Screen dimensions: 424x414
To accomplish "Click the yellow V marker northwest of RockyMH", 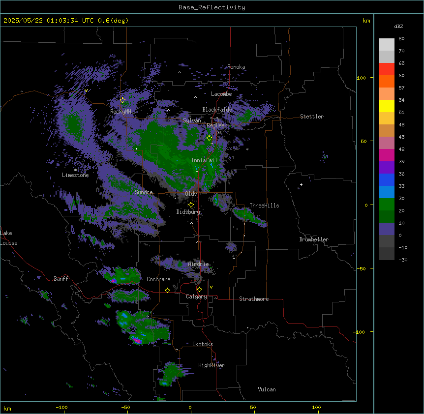I will click(86, 90).
